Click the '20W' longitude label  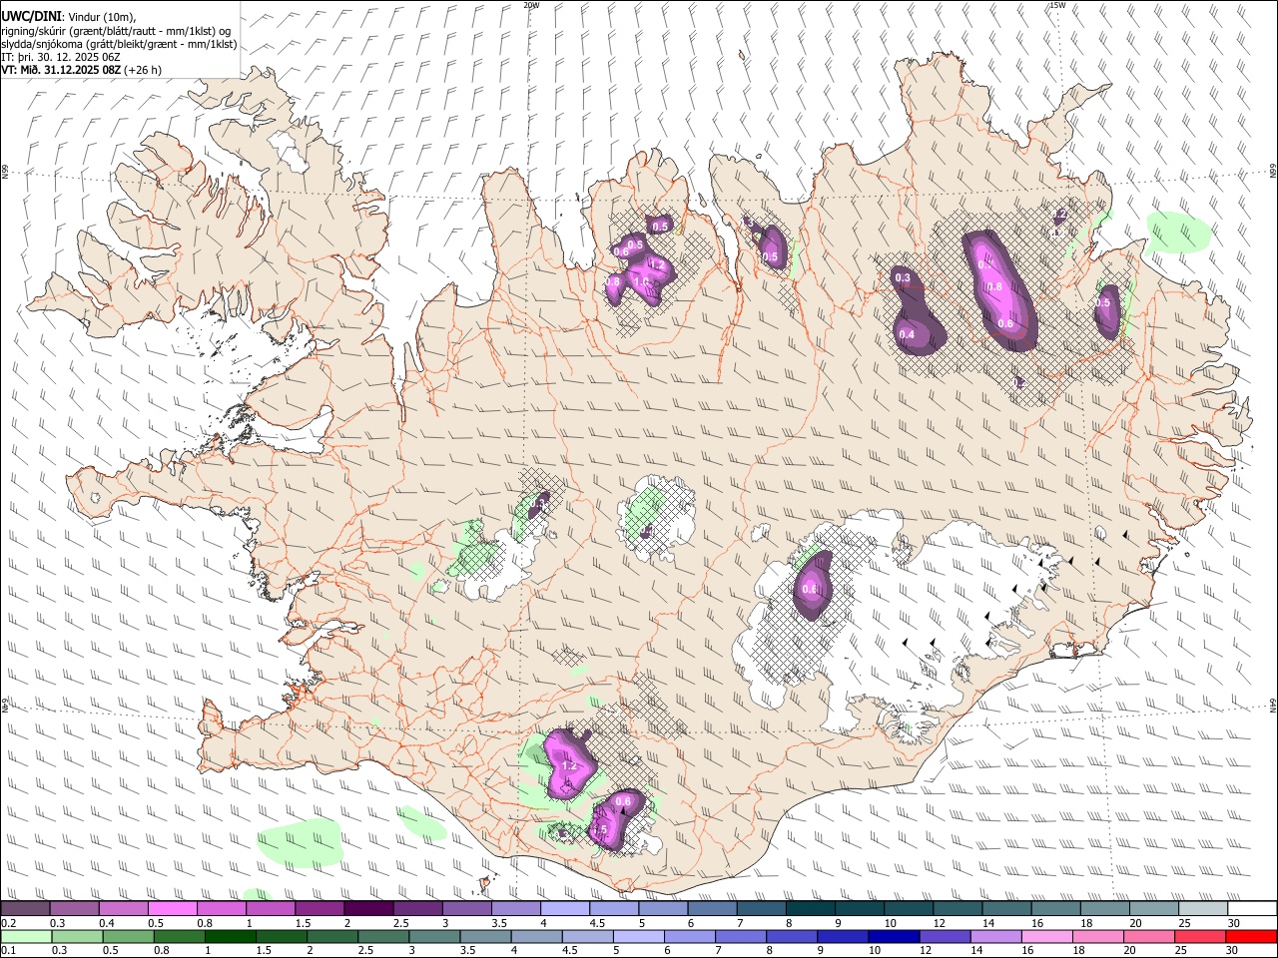532,5
